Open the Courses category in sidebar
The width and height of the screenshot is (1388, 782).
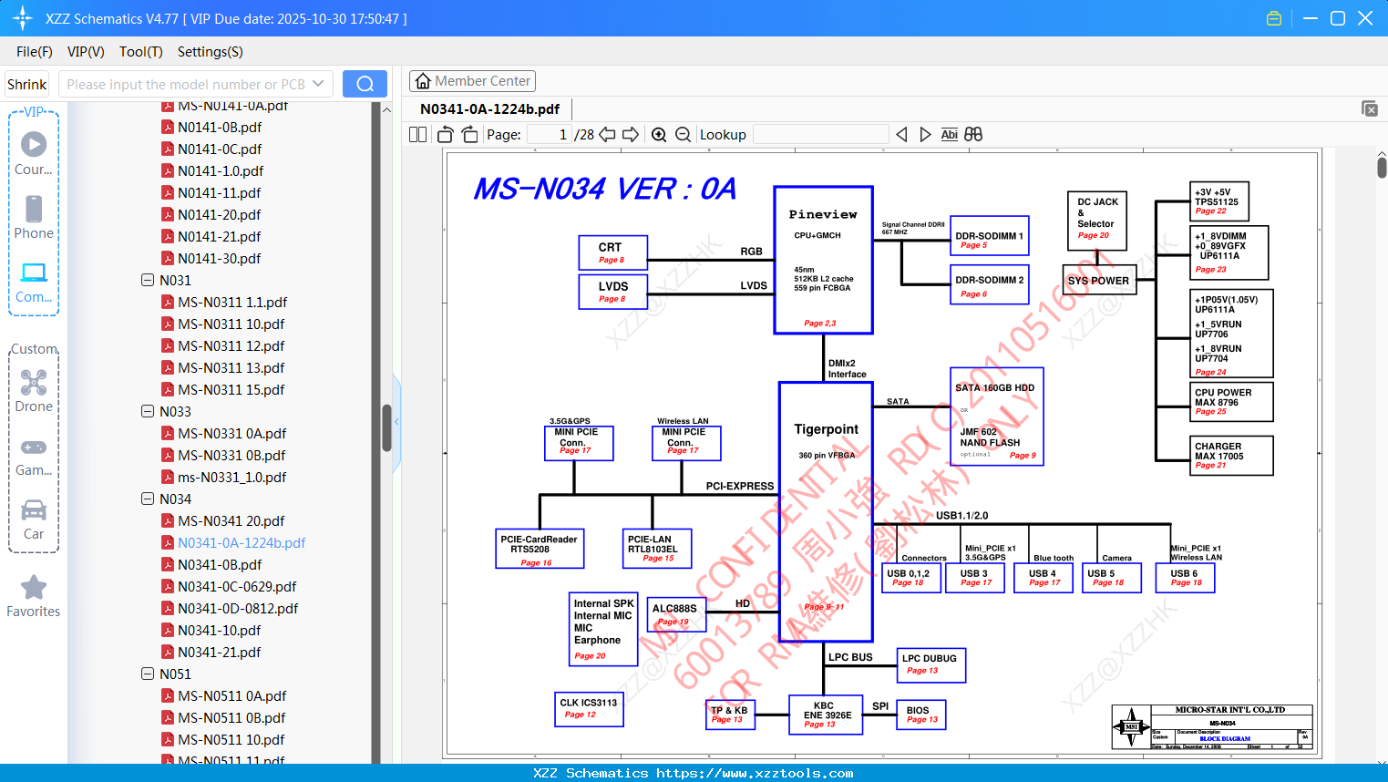[34, 153]
